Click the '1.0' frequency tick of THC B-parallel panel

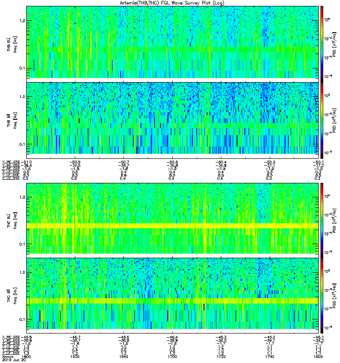pyautogui.click(x=22, y=272)
